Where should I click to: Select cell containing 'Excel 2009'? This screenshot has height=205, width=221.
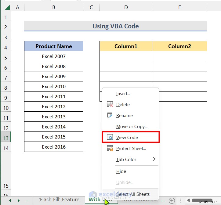[54, 76]
